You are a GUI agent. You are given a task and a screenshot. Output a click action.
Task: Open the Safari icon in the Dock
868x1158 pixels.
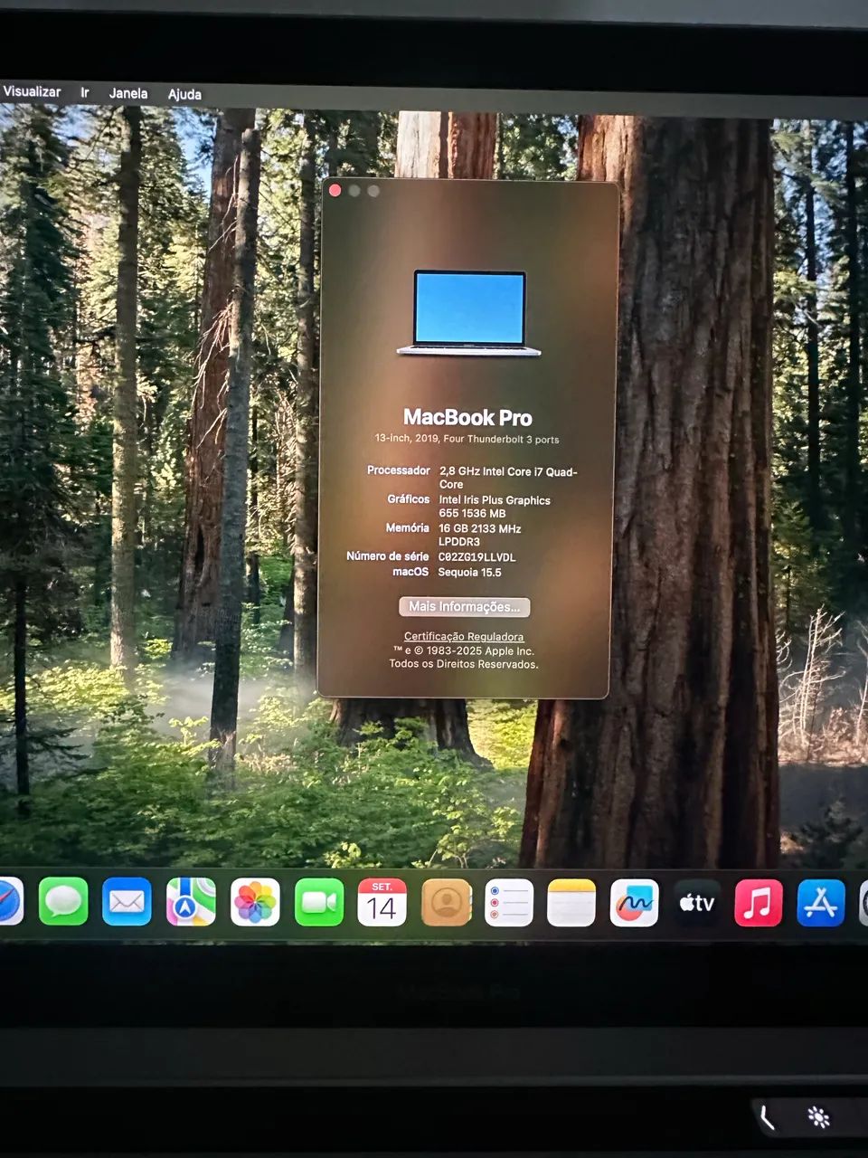click(7, 901)
